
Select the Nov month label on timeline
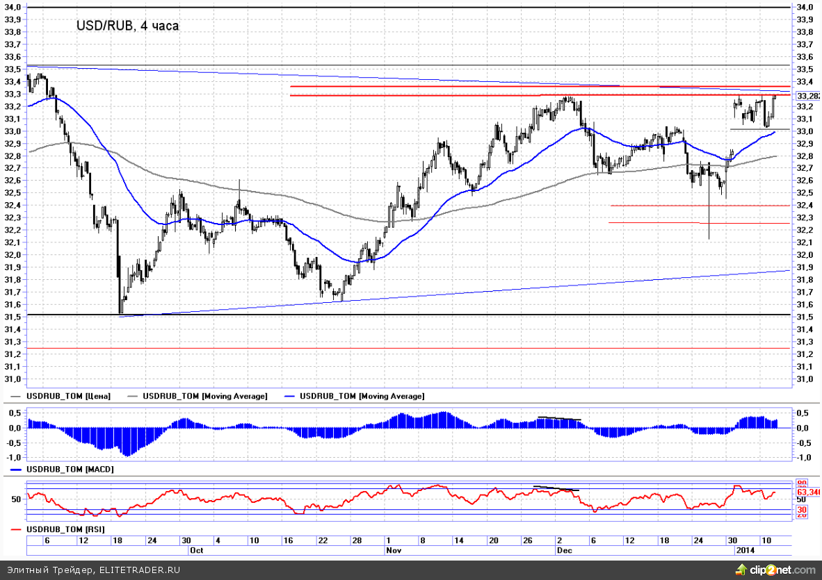tap(394, 549)
